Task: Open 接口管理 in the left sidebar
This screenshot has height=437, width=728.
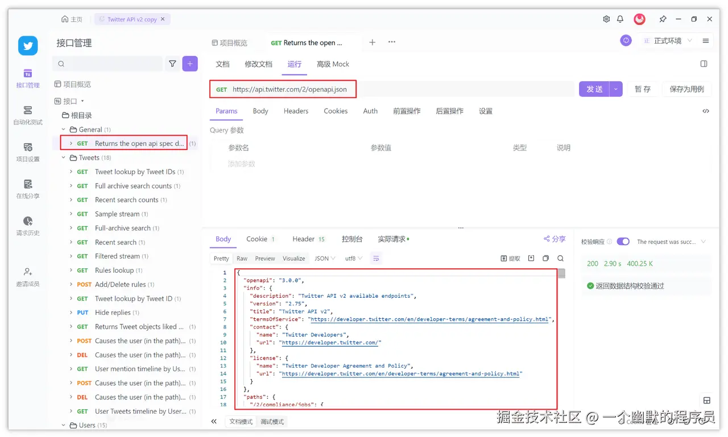Action: pos(28,78)
